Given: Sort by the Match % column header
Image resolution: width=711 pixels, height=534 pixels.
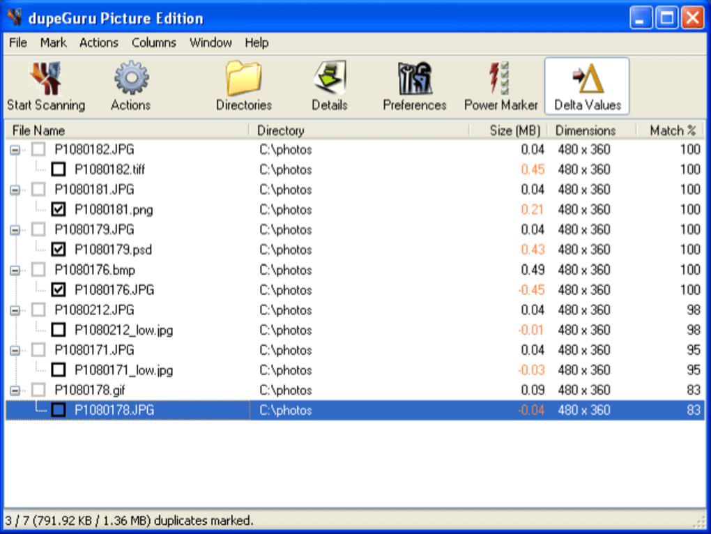Looking at the screenshot, I should (x=671, y=130).
